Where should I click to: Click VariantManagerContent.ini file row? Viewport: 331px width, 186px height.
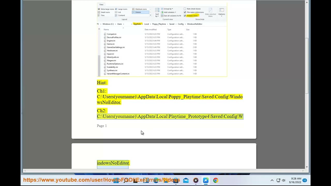150,74
